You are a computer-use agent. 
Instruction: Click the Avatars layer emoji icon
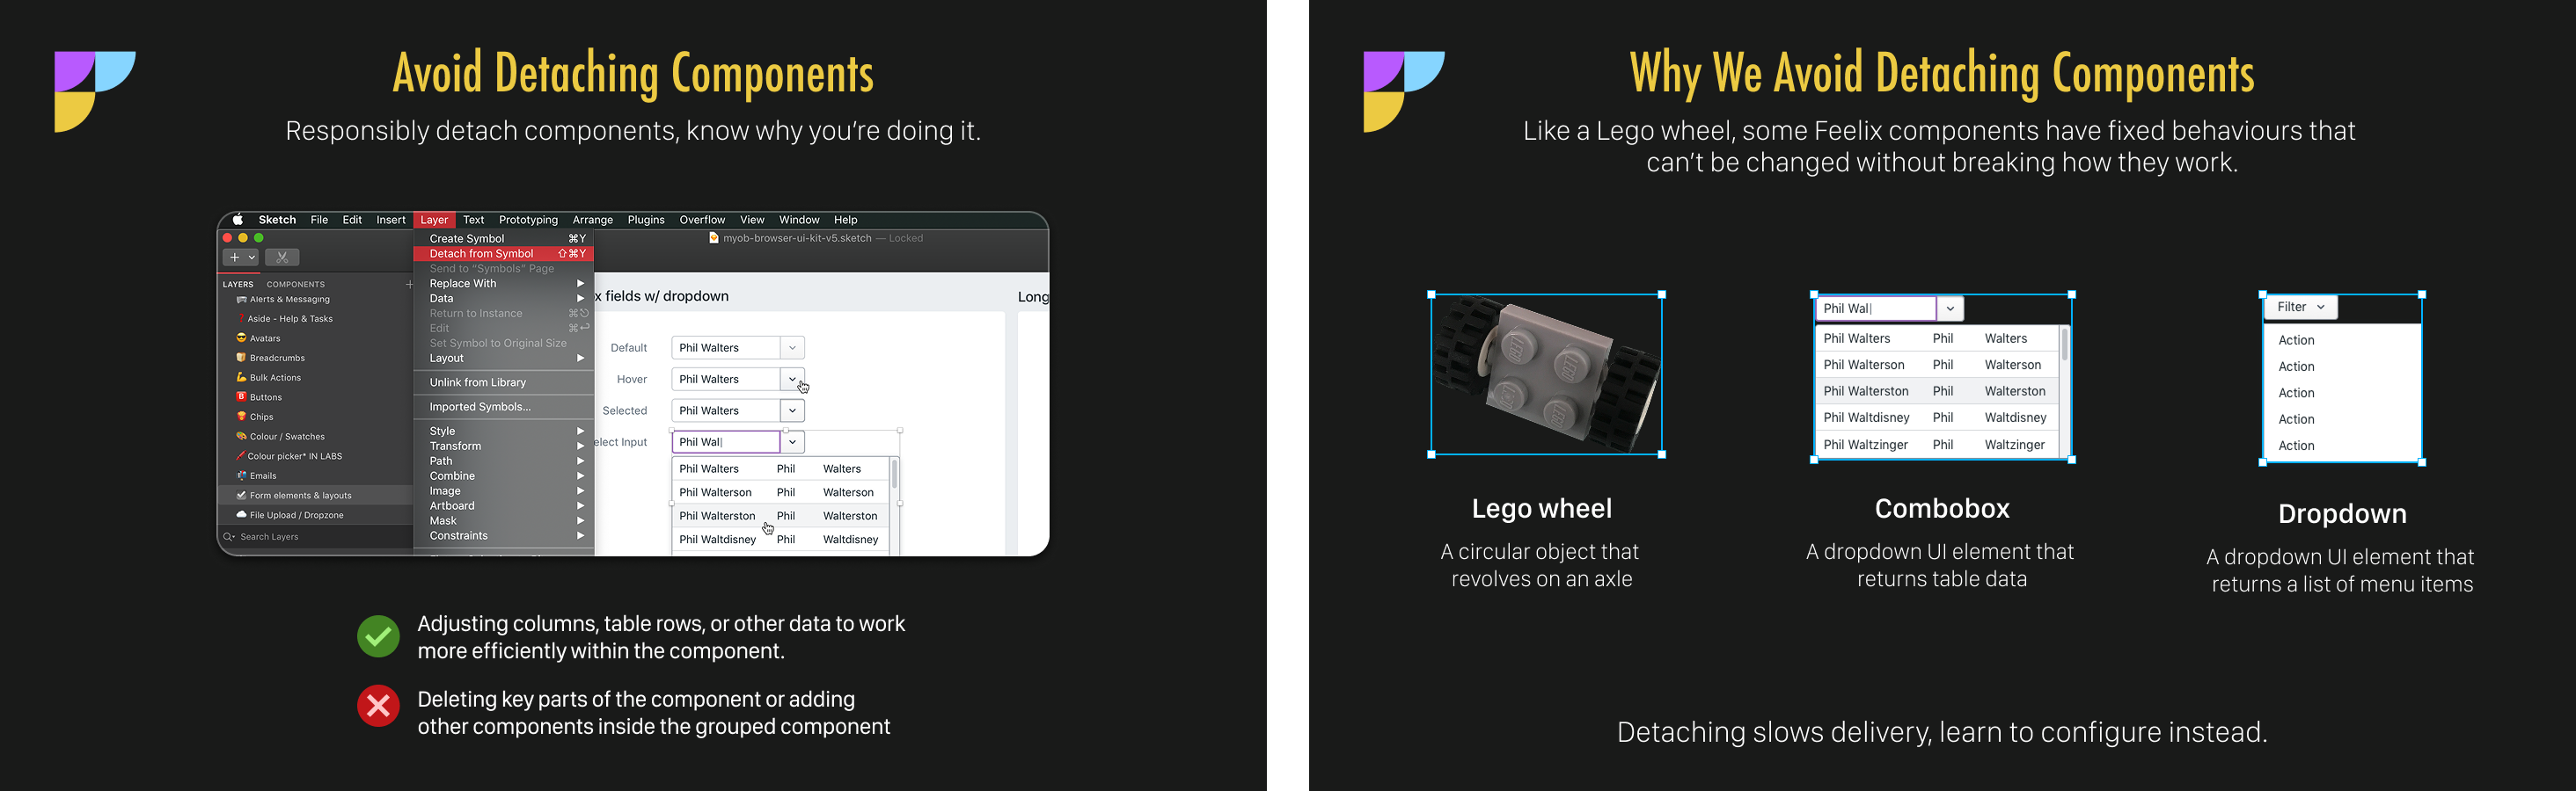point(241,337)
